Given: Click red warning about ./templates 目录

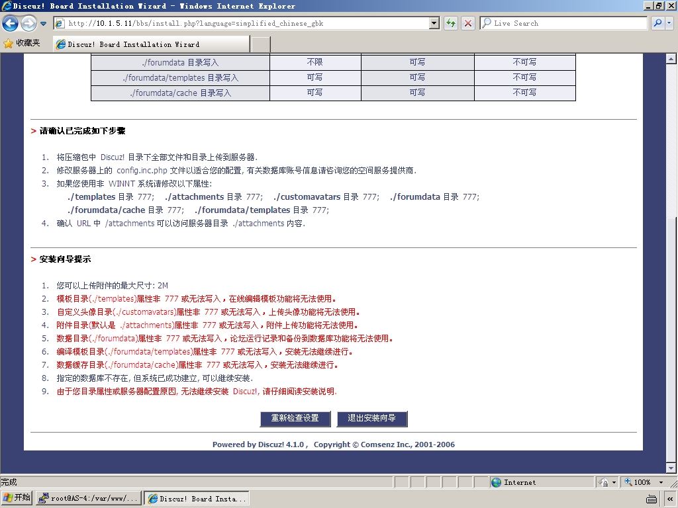Looking at the screenshot, I should [x=196, y=299].
